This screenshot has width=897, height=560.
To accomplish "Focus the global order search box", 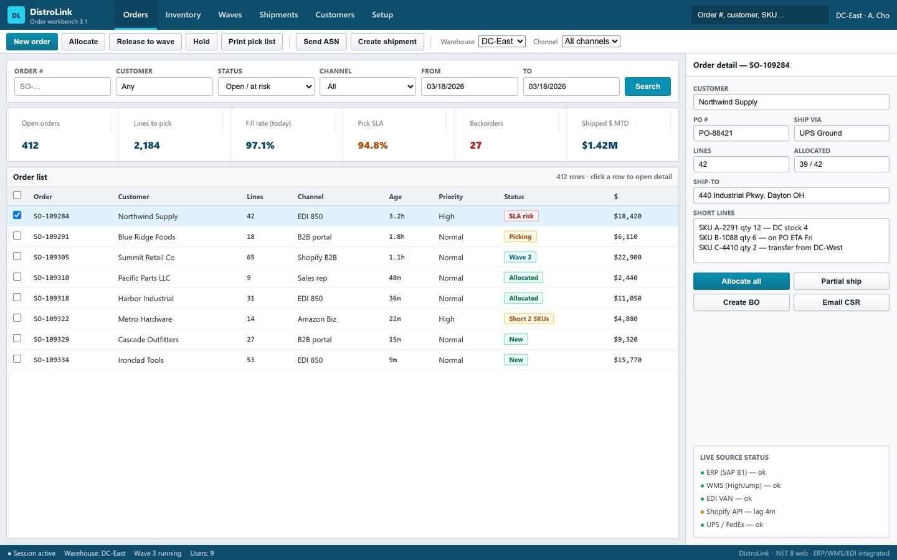I will (x=760, y=15).
